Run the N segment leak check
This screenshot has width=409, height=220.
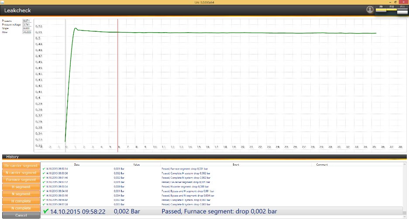21,194
